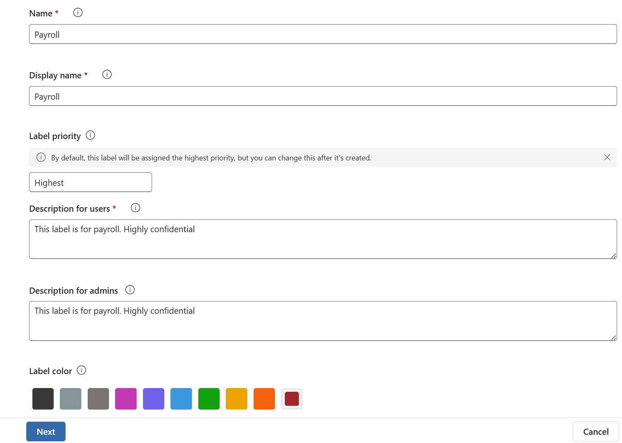Screen dimensions: 622x443
Task: Click the Description for admins text area
Action: pos(322,321)
